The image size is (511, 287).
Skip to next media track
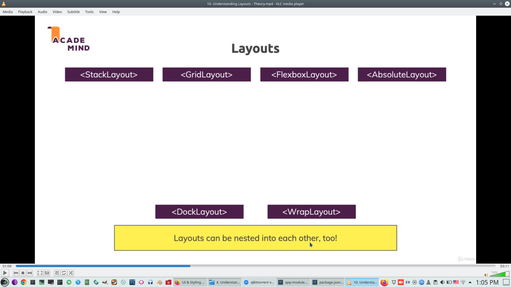pos(30,273)
